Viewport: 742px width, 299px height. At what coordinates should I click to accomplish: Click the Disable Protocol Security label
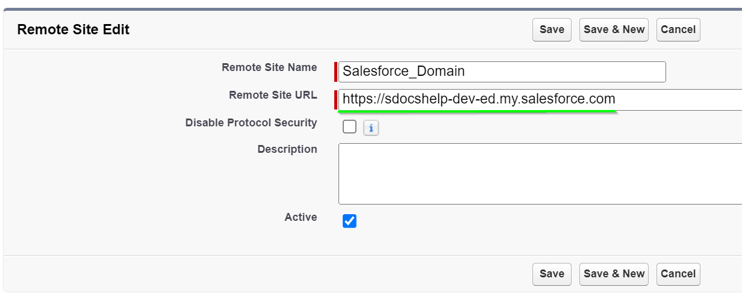pos(251,123)
